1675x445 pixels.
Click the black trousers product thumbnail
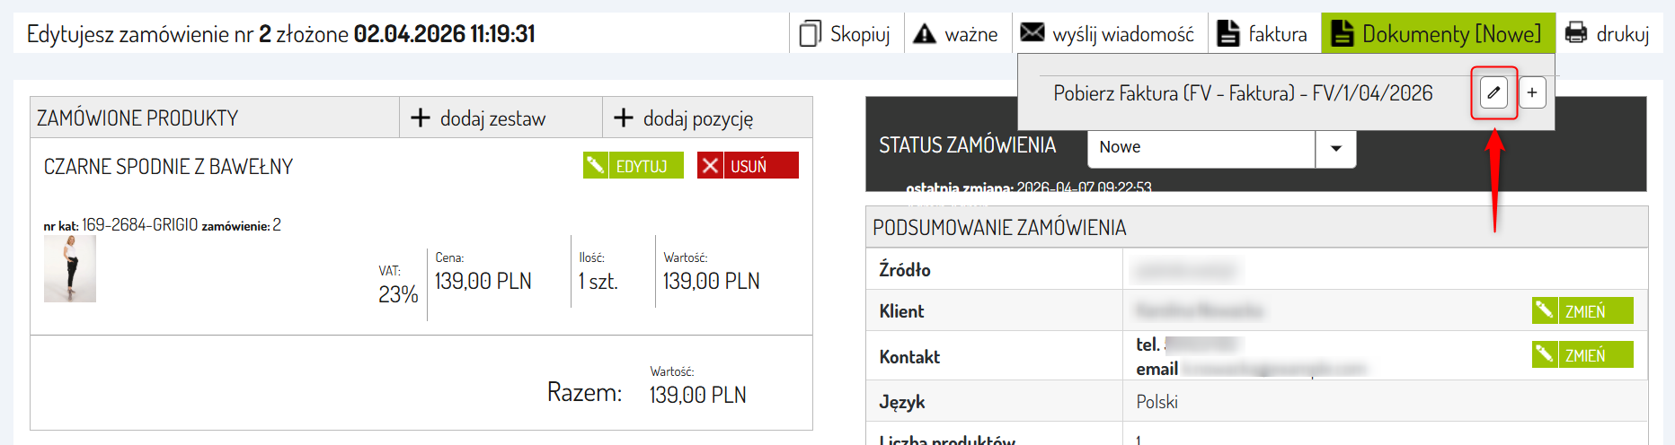pos(69,269)
